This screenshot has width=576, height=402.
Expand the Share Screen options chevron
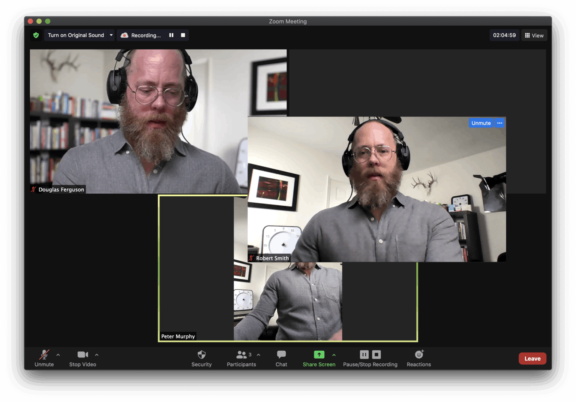coord(334,354)
